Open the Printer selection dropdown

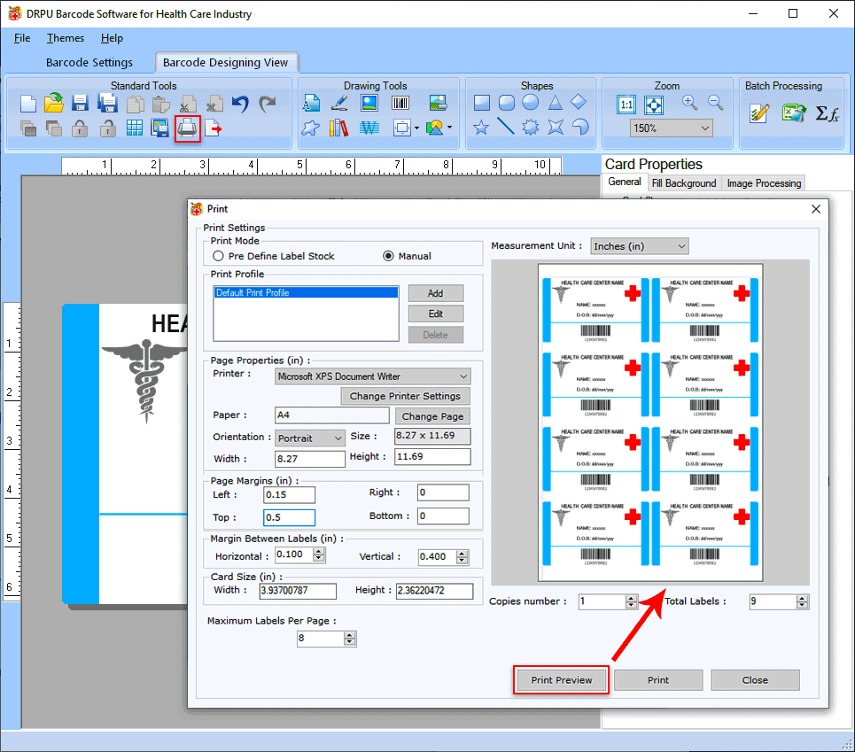click(x=373, y=376)
